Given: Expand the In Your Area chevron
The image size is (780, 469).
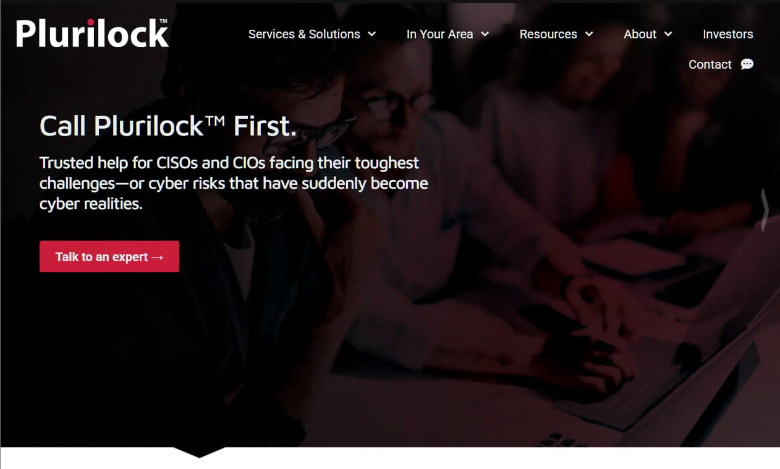Looking at the screenshot, I should pyautogui.click(x=485, y=34).
